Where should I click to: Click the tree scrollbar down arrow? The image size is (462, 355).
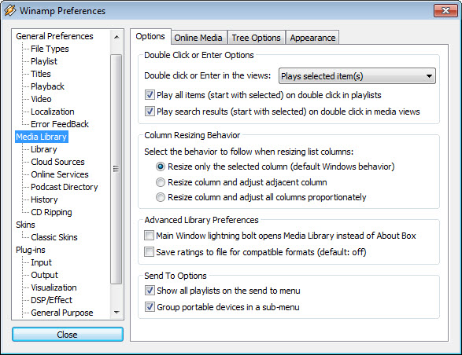pos(116,313)
